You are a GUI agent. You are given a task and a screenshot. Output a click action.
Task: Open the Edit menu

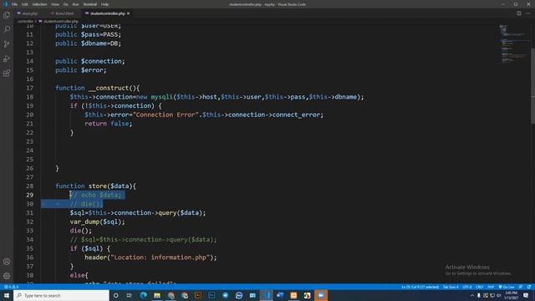(x=24, y=4)
